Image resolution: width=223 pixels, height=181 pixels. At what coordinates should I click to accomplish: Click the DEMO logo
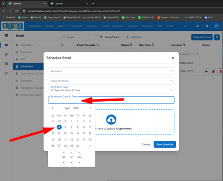(x=12, y=26)
